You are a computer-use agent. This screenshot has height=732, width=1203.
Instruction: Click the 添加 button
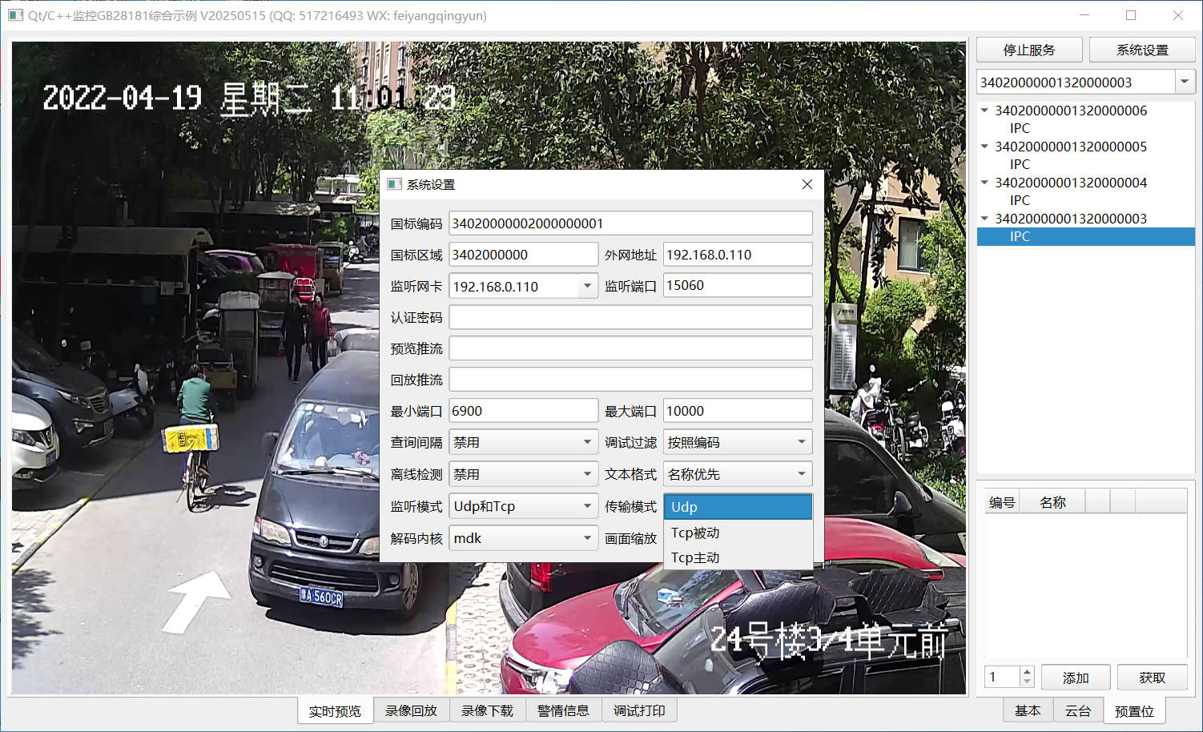(1076, 678)
